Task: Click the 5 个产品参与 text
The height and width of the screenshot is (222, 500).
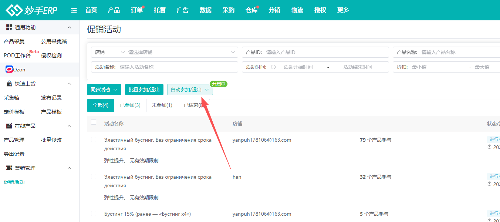Action: (x=374, y=214)
